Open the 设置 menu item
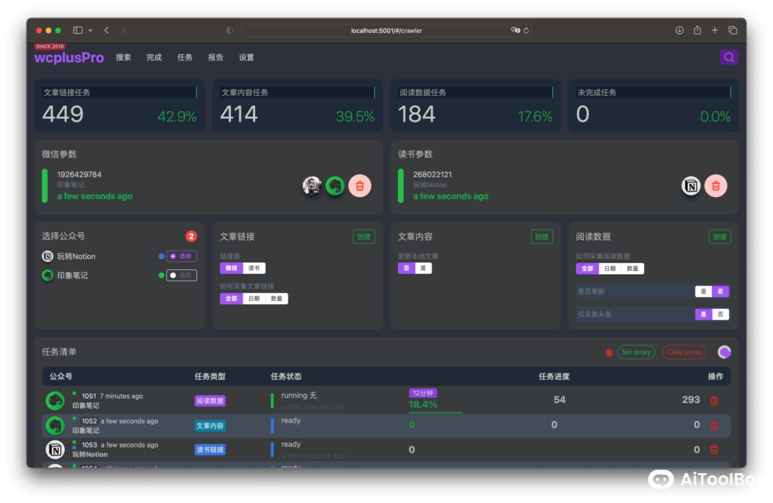The width and height of the screenshot is (773, 503). [x=246, y=57]
